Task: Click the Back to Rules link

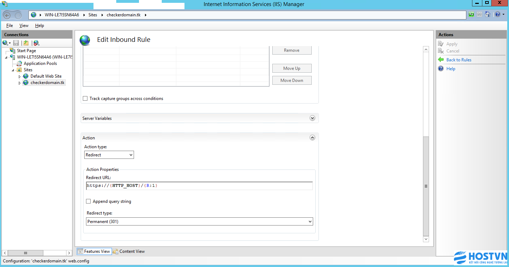Action: (459, 60)
